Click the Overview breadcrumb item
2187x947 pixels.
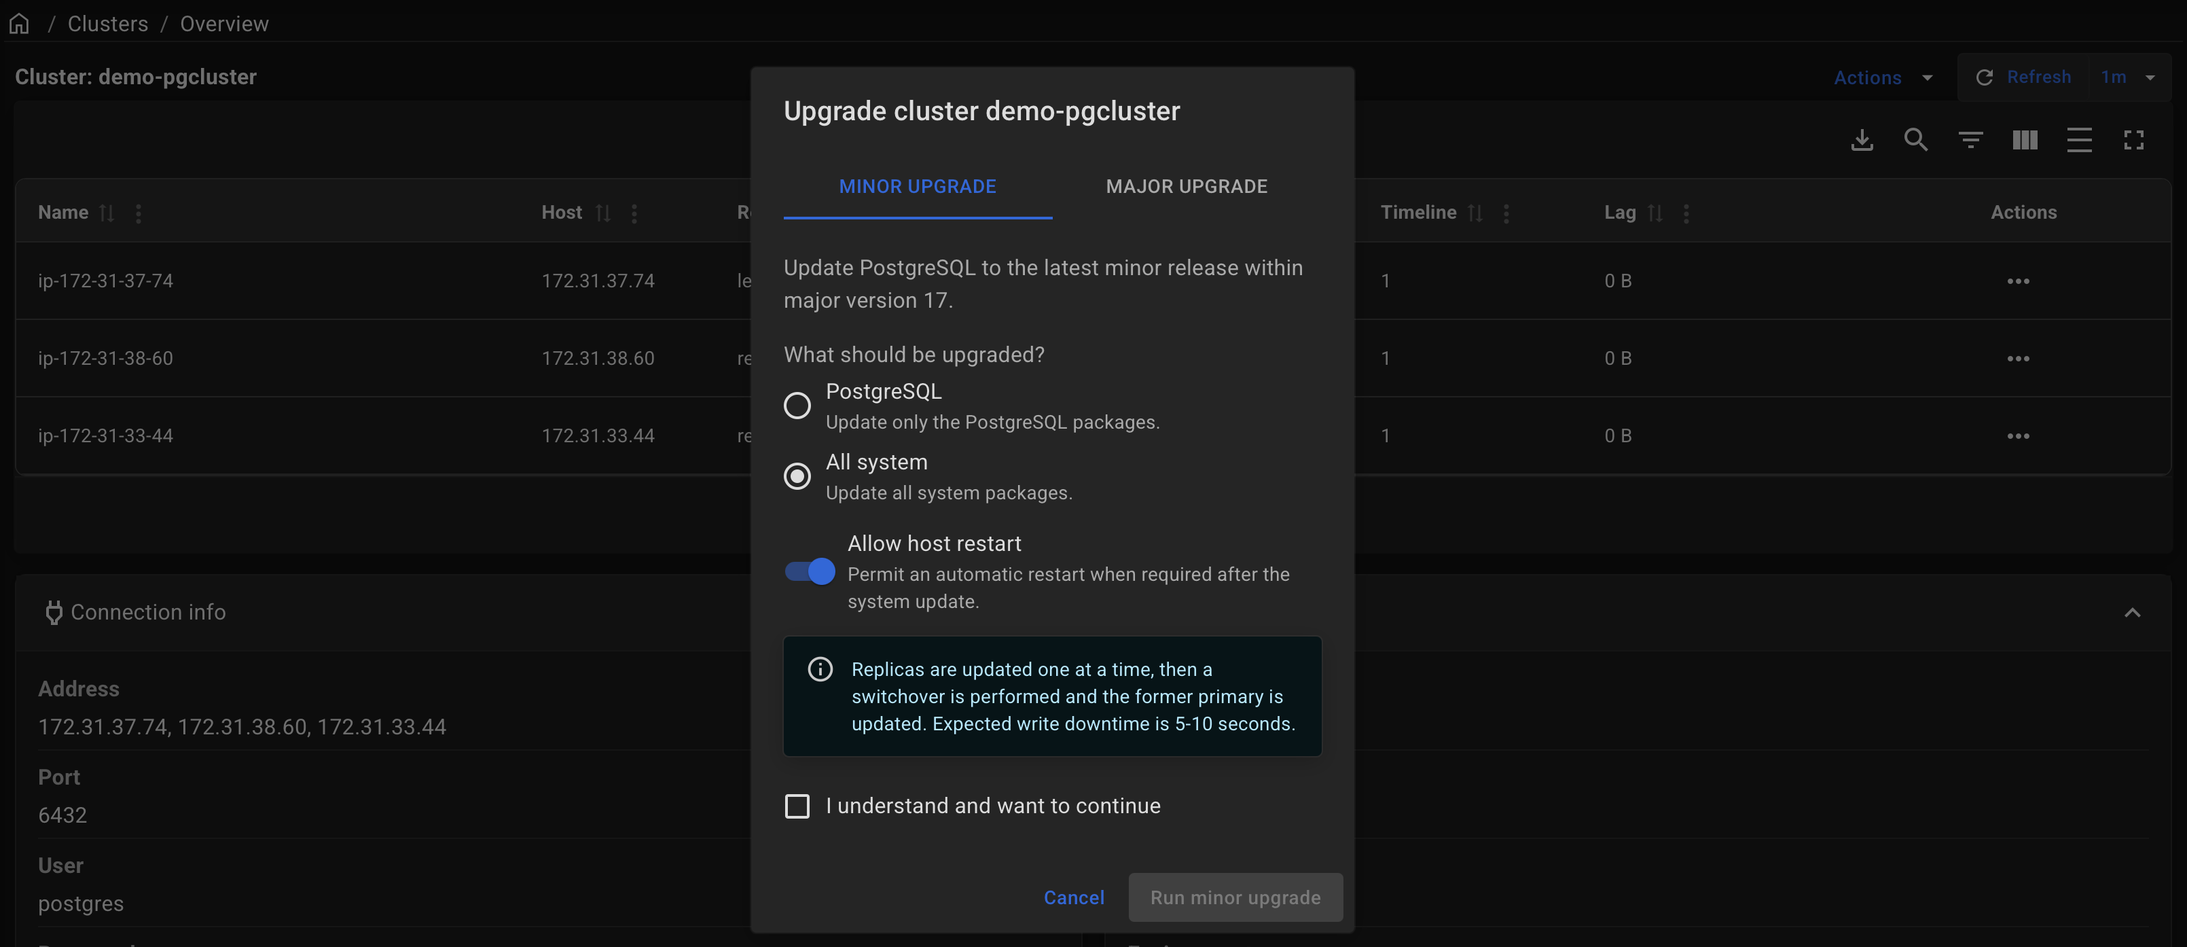pyautogui.click(x=224, y=24)
